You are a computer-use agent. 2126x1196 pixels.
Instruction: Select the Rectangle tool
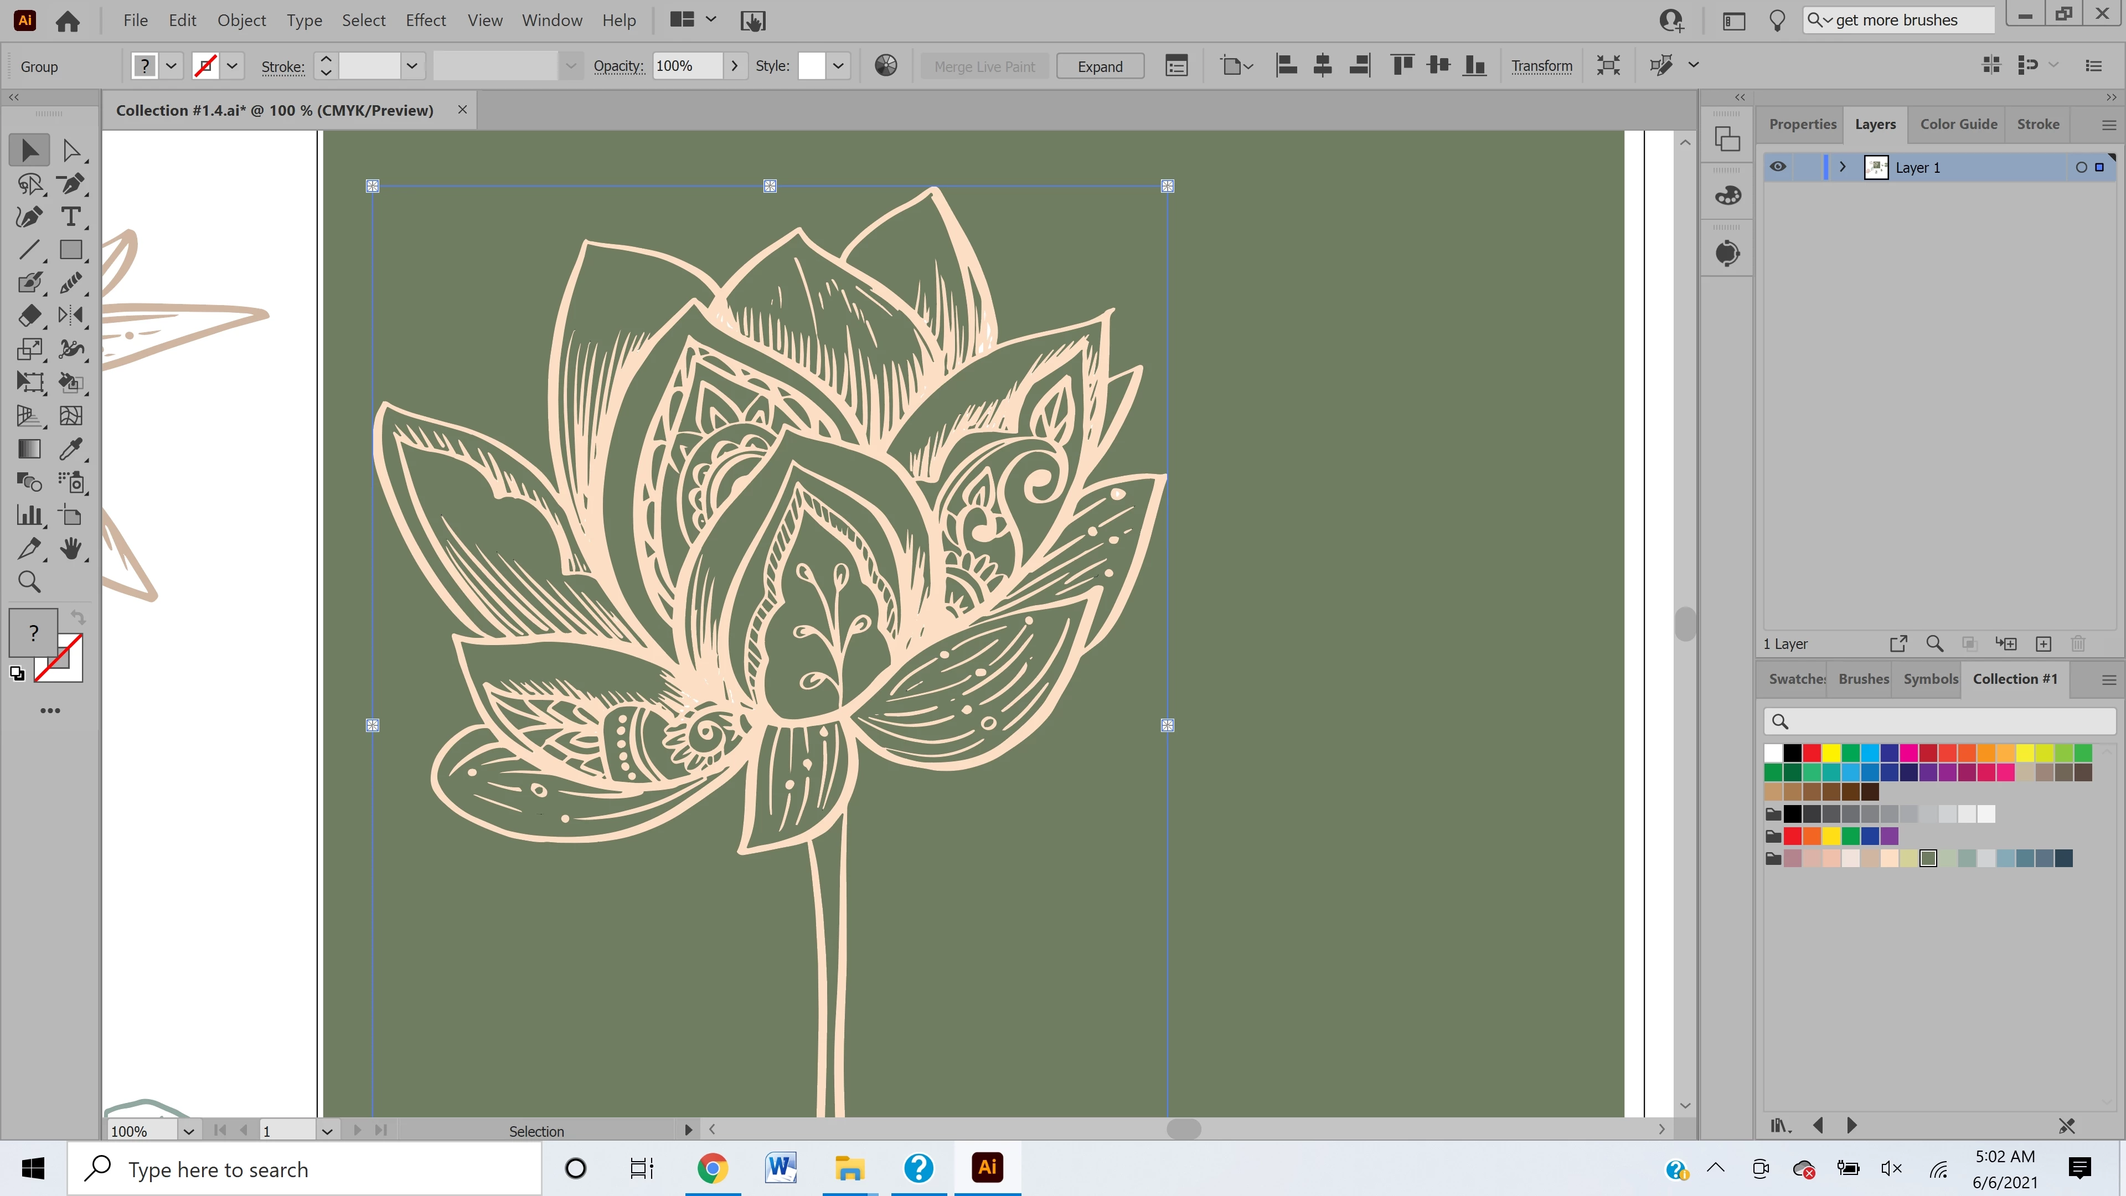71,250
